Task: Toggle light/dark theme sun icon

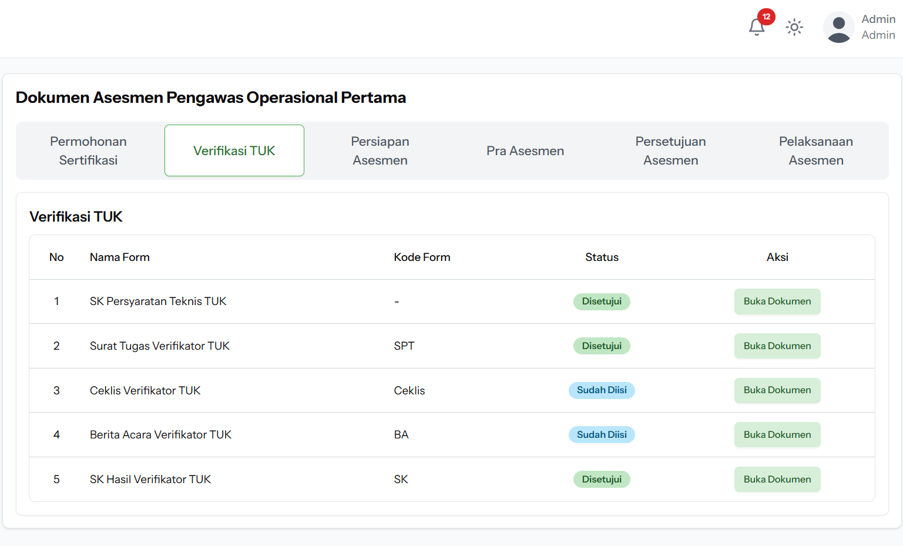Action: point(794,27)
